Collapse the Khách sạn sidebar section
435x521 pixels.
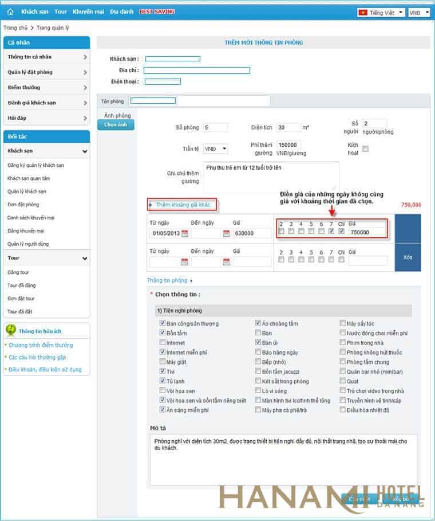(x=85, y=152)
